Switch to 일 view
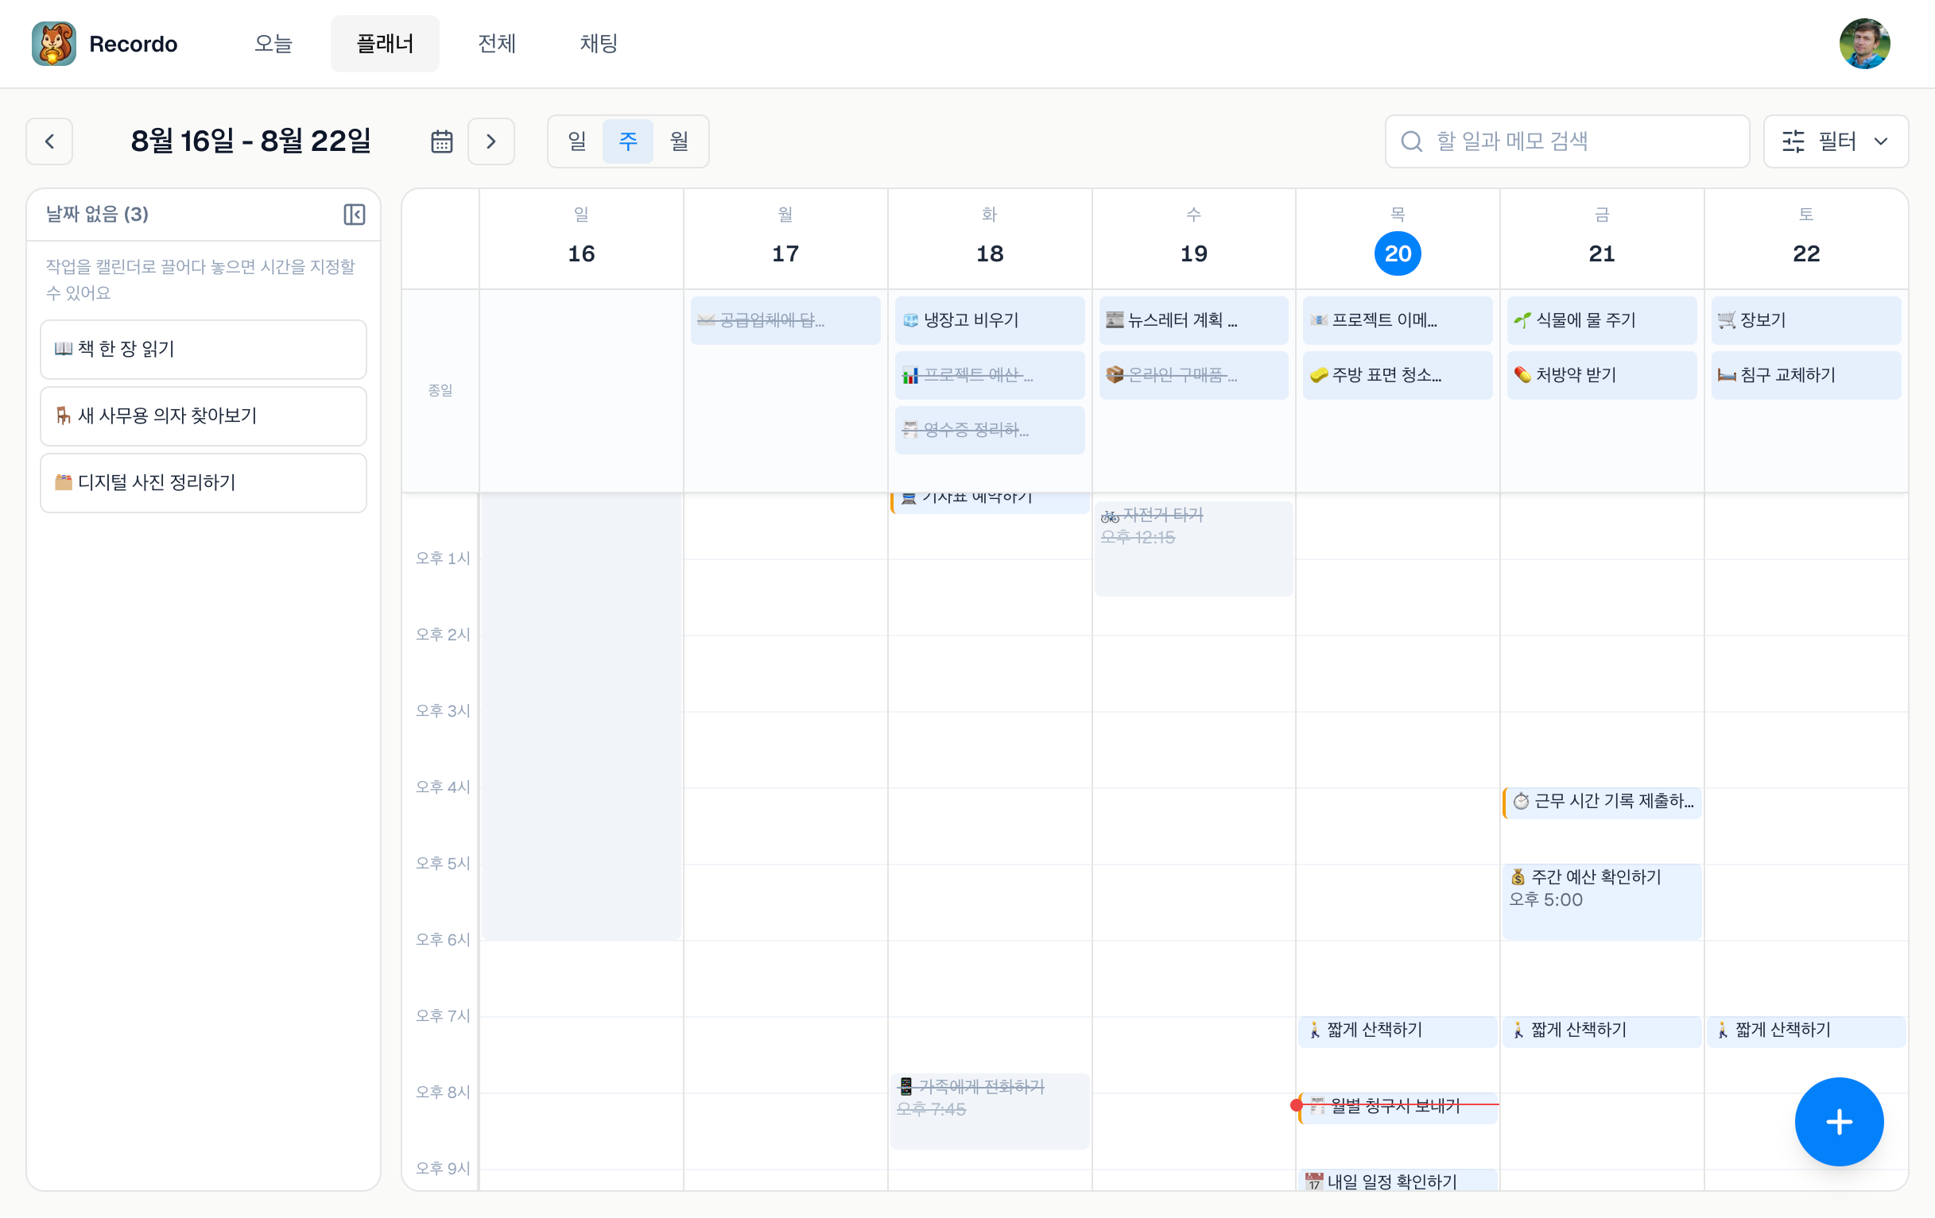The height and width of the screenshot is (1218, 1935). [577, 141]
